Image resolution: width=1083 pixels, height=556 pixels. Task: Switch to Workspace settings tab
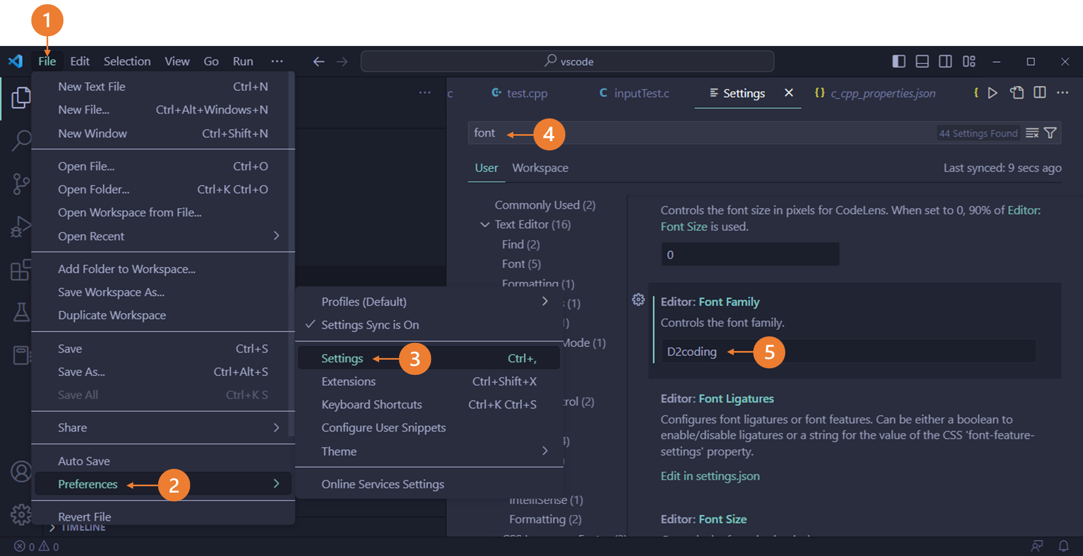pos(540,168)
